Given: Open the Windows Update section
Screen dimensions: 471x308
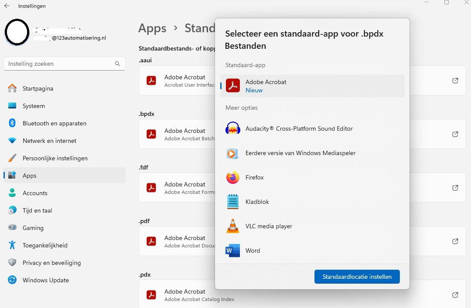Looking at the screenshot, I should tap(45, 280).
